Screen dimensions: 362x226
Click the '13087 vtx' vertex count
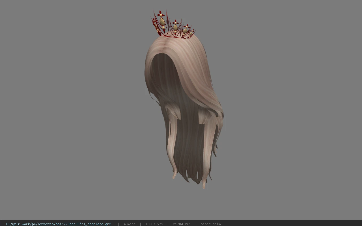(x=154, y=224)
